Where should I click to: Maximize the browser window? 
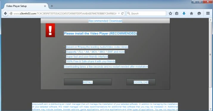coord(200,1)
